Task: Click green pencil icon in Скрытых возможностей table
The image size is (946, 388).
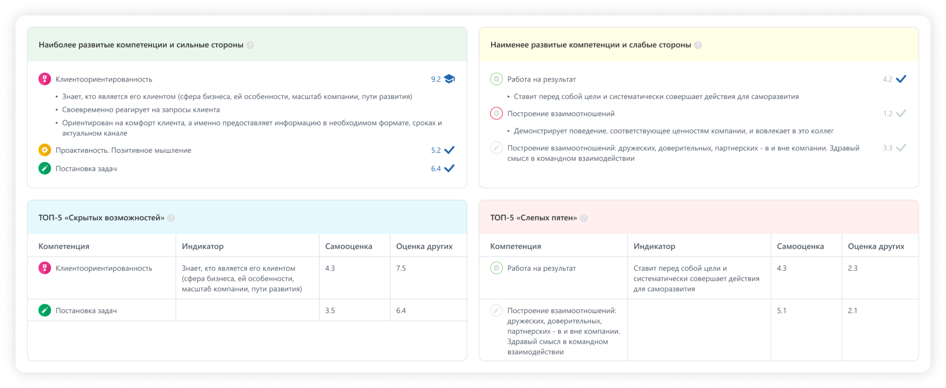Action: click(x=45, y=310)
